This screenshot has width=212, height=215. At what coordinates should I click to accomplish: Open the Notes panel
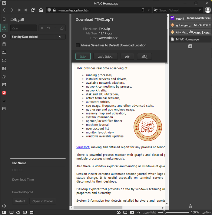pyautogui.click(x=4, y=44)
